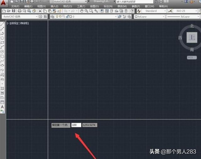
Task: Select the Polygon drawing tool
Action: coord(3,38)
